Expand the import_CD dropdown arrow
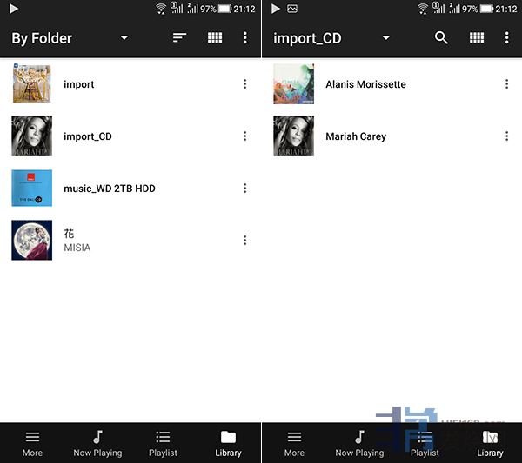522x463 pixels. [x=385, y=38]
